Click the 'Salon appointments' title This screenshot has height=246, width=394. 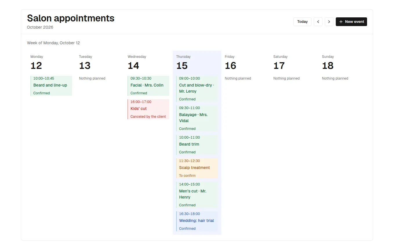tap(71, 18)
